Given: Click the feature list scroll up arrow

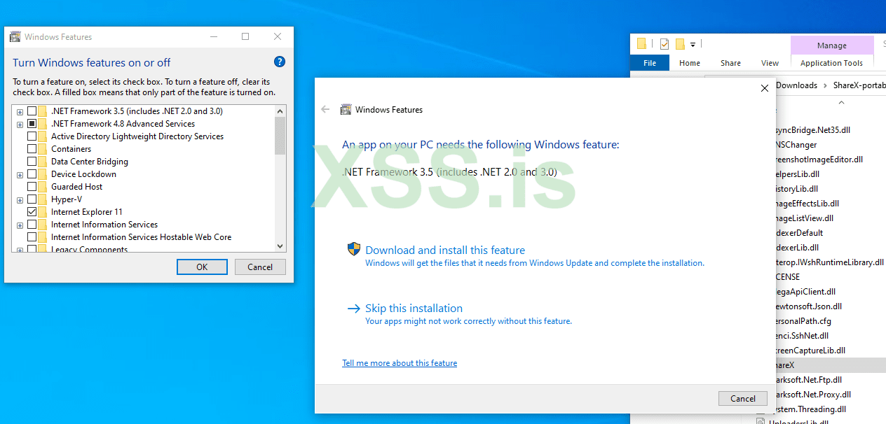Looking at the screenshot, I should pos(280,111).
